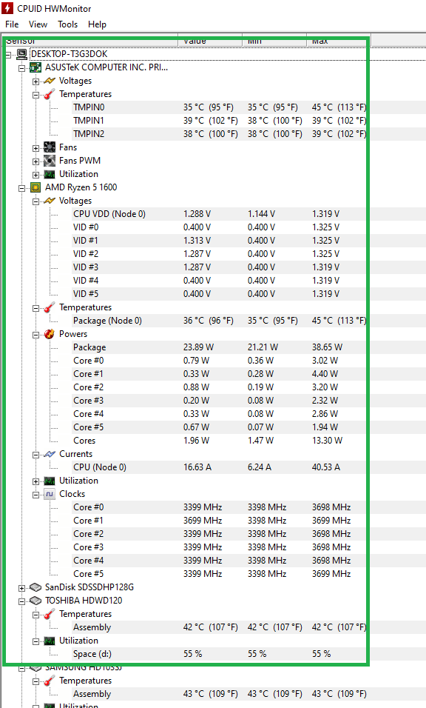Expand Utilization under AMD Ryzen
This screenshot has height=708, width=426.
point(35,482)
